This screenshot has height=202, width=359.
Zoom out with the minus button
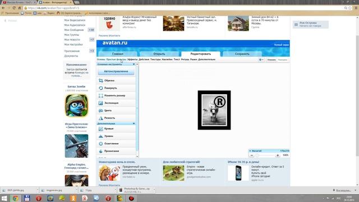252,155
